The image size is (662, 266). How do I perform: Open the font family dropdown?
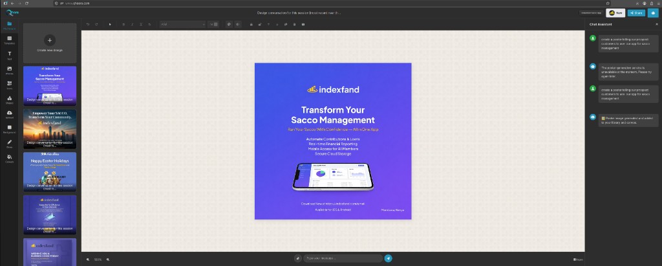182,25
